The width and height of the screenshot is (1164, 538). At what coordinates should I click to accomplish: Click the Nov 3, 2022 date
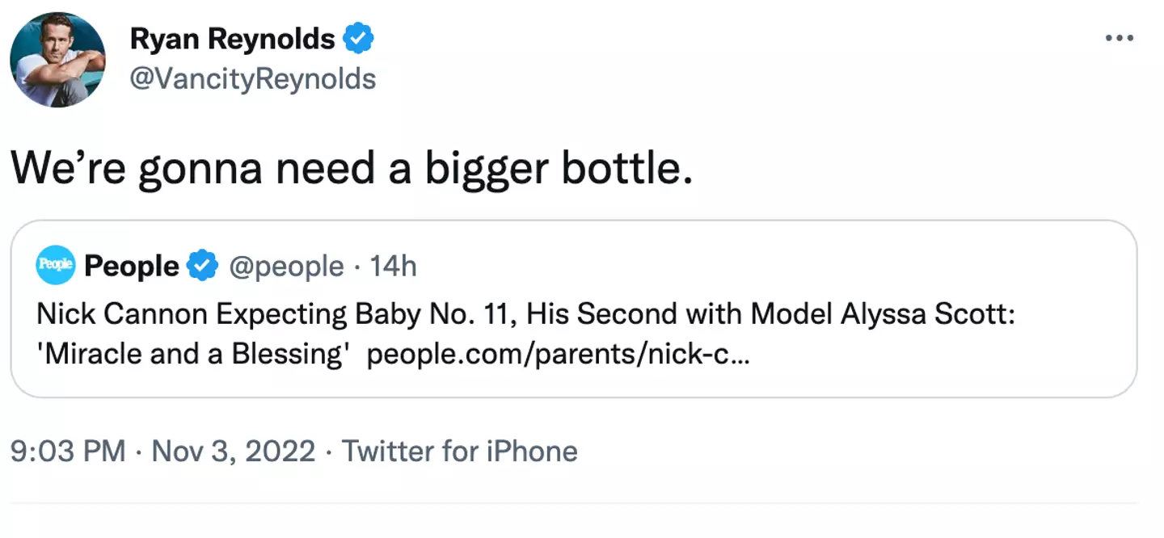(234, 451)
